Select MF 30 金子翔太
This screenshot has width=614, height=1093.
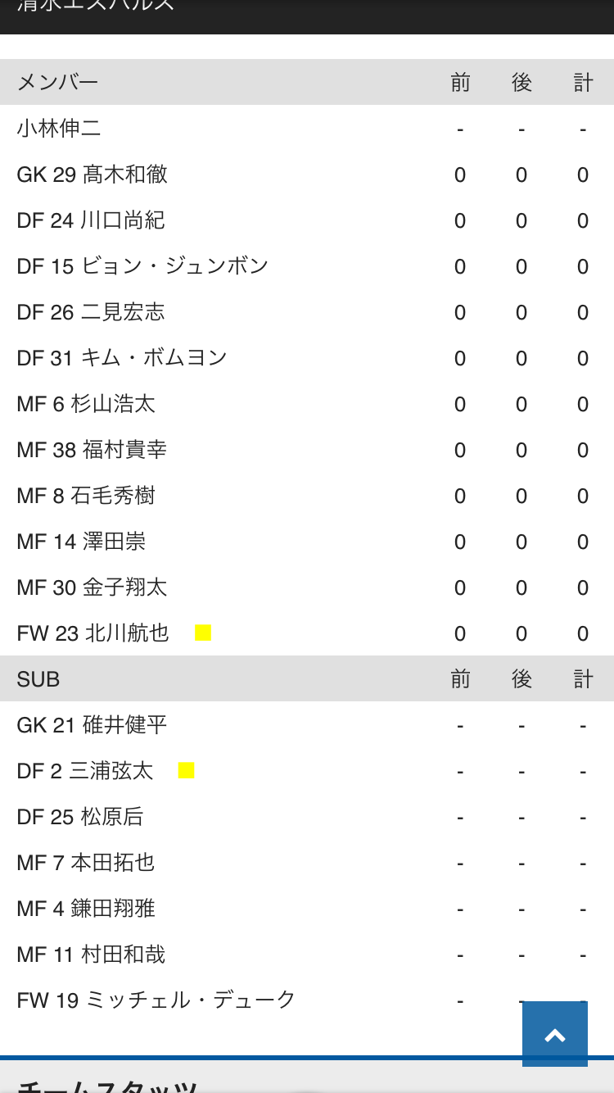[x=92, y=587]
